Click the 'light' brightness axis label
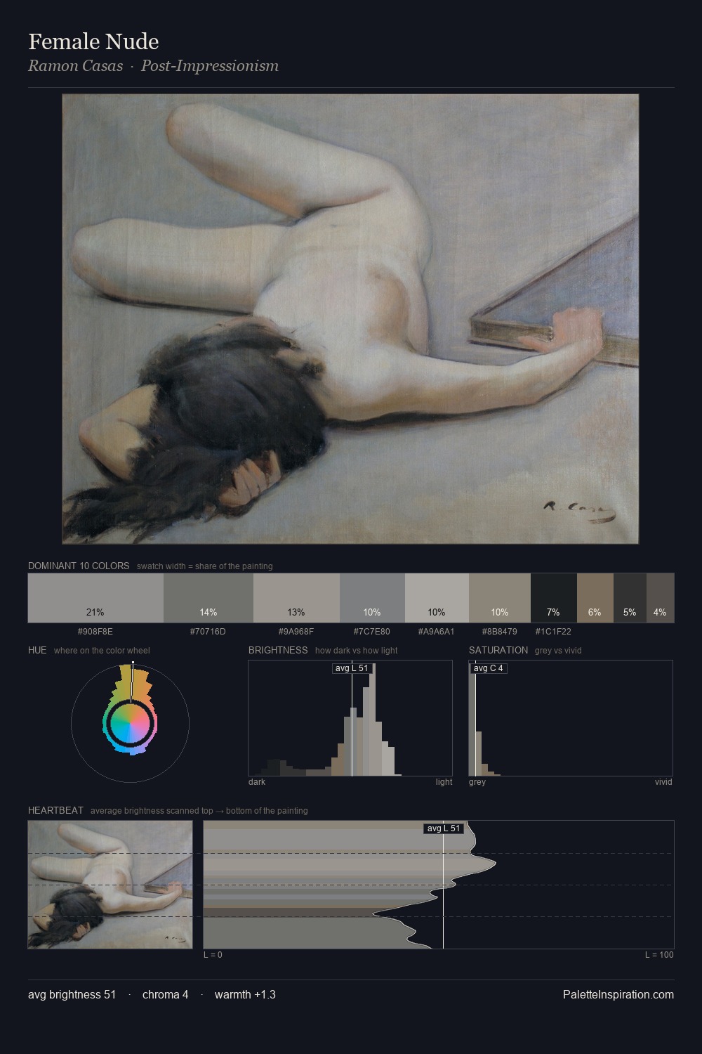702x1054 pixels. 444,782
